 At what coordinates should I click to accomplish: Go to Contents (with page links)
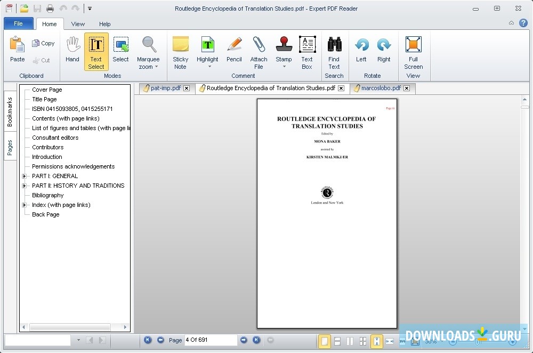pos(66,118)
